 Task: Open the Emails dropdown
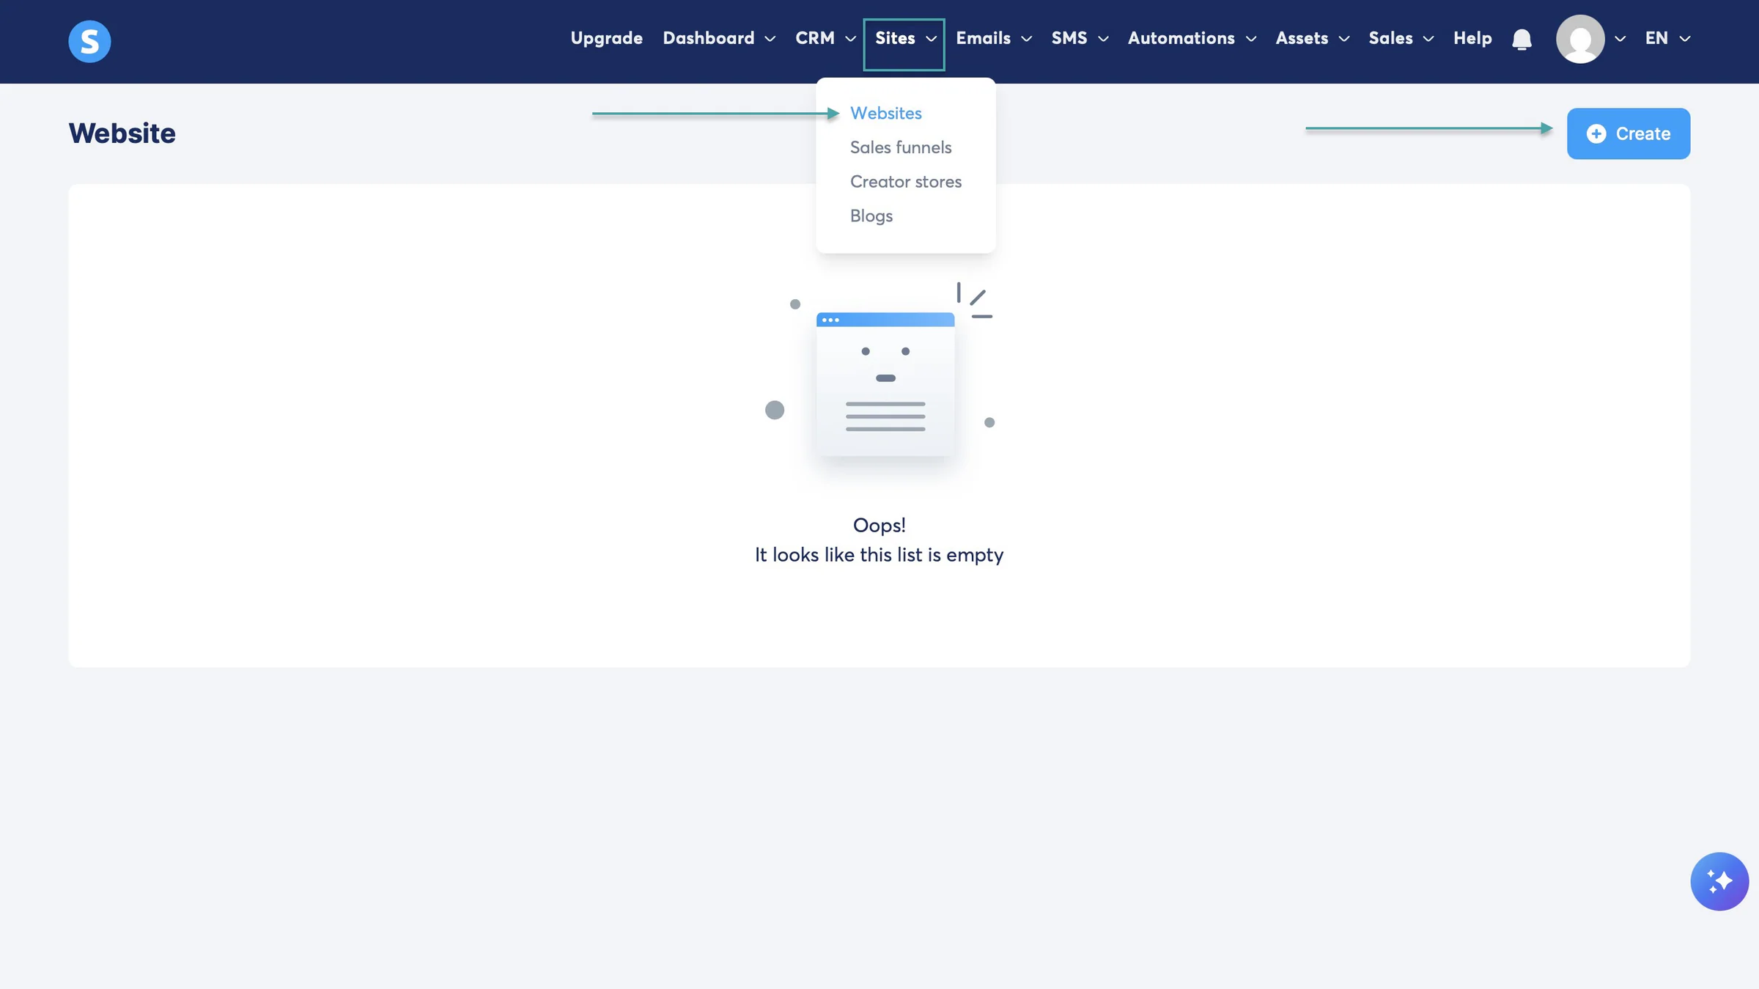pyautogui.click(x=994, y=38)
